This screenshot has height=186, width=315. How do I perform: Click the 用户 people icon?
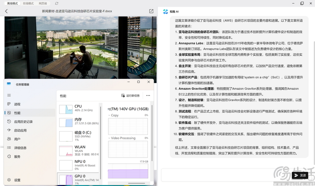point(9,139)
